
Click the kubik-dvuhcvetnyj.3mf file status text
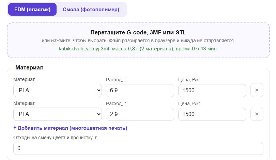pyautogui.click(x=138, y=49)
